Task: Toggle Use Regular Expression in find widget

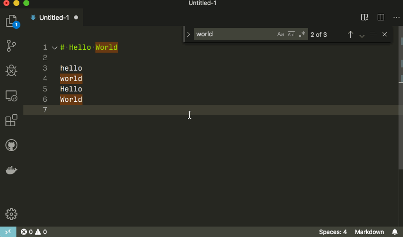Action: [302, 34]
